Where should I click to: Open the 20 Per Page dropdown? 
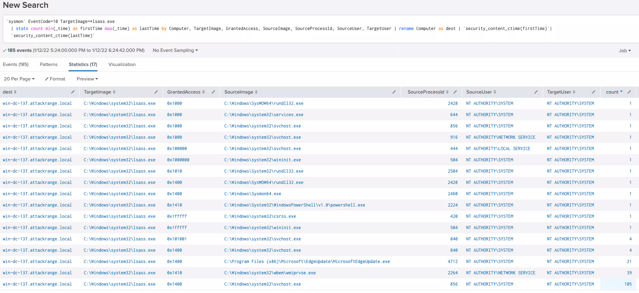click(19, 79)
